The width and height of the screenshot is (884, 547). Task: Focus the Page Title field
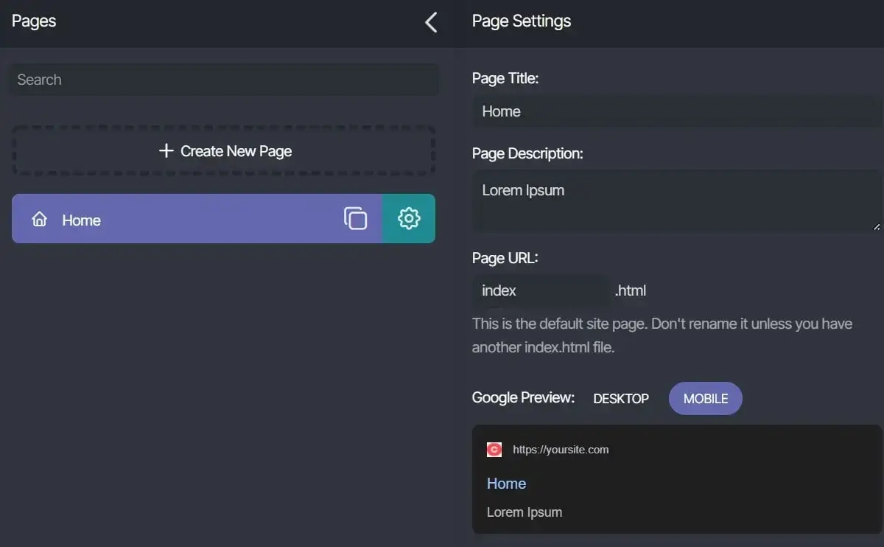pos(676,111)
